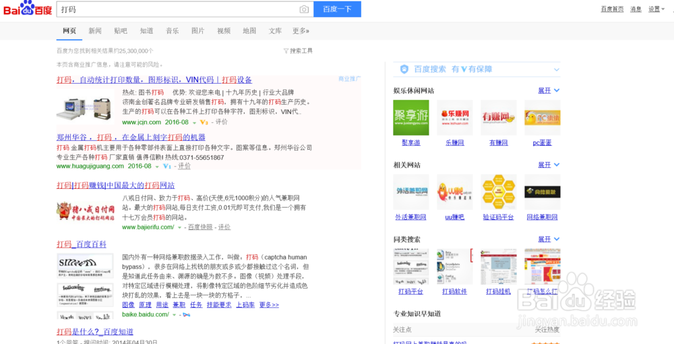This screenshot has width=674, height=344.
Task: Click 乐赚网 logo tile
Action: 455,118
